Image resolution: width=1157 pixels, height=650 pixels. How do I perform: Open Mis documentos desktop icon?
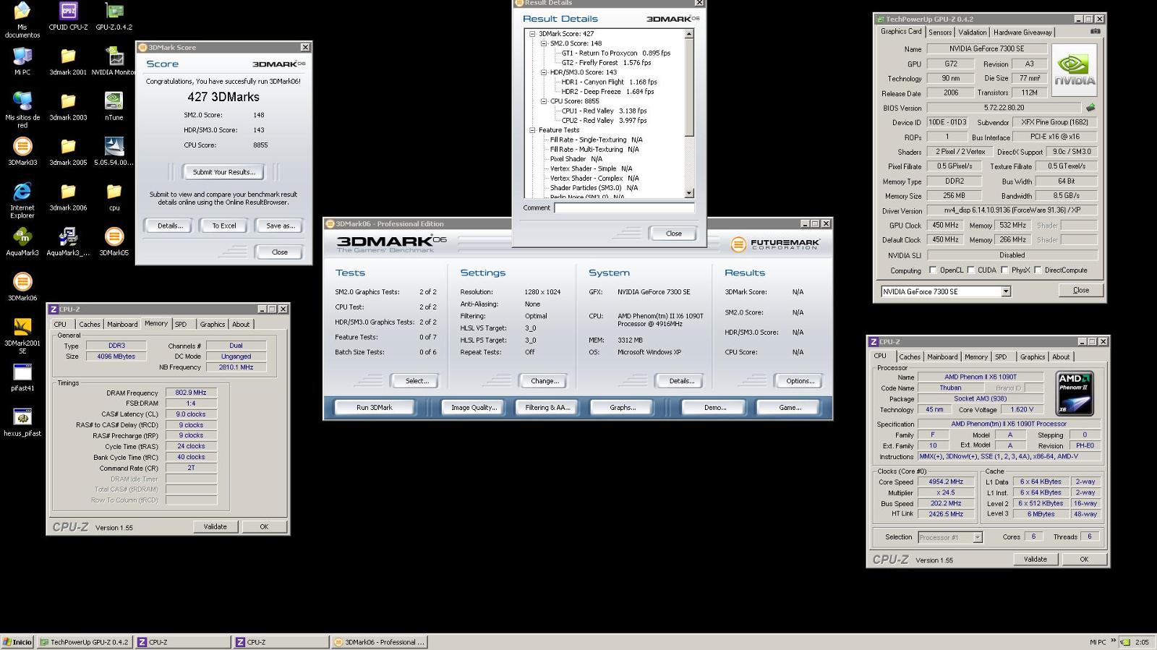tap(22, 20)
